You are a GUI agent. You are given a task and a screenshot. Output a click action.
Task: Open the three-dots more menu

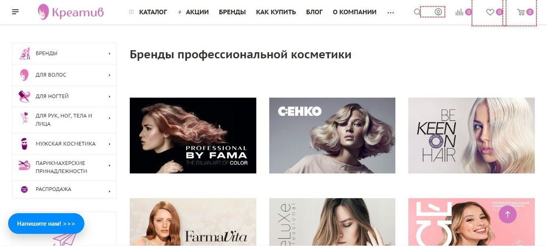click(391, 13)
